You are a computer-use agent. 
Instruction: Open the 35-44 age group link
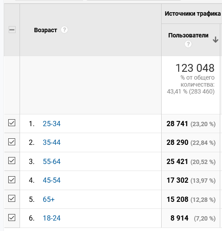52,142
